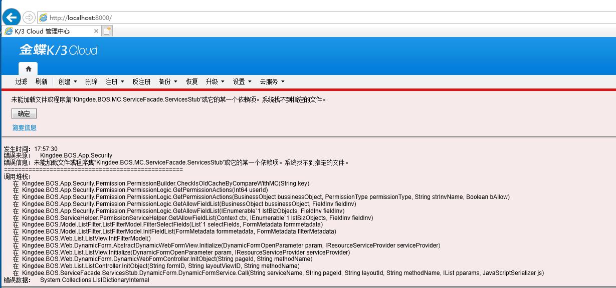The height and width of the screenshot is (288, 616).
Task: Expand the 设置 dropdown menu
Action: [242, 81]
